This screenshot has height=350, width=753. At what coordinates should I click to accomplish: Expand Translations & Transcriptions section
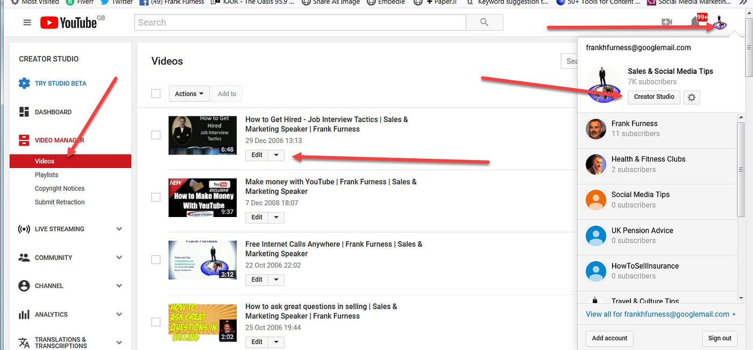pyautogui.click(x=119, y=342)
